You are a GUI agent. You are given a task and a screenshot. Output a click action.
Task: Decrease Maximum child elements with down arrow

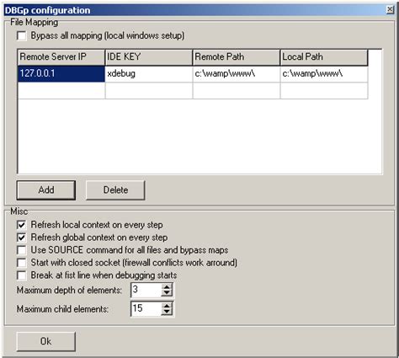(167, 312)
